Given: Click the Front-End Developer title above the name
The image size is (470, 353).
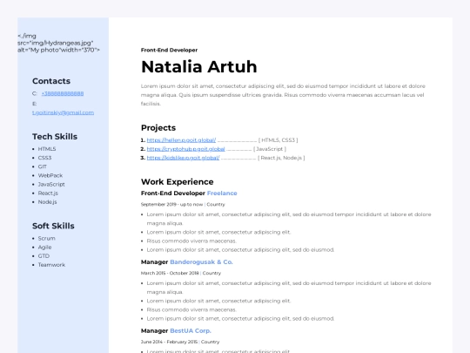Looking at the screenshot, I should point(169,51).
